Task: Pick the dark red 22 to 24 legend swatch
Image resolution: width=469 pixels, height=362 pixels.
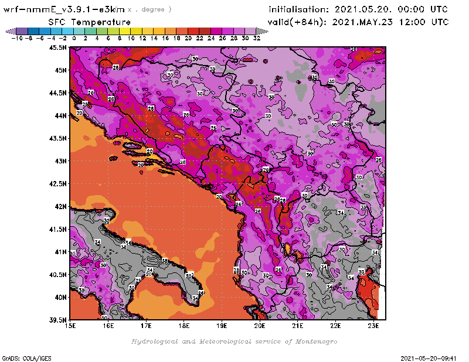Action: 205,31
